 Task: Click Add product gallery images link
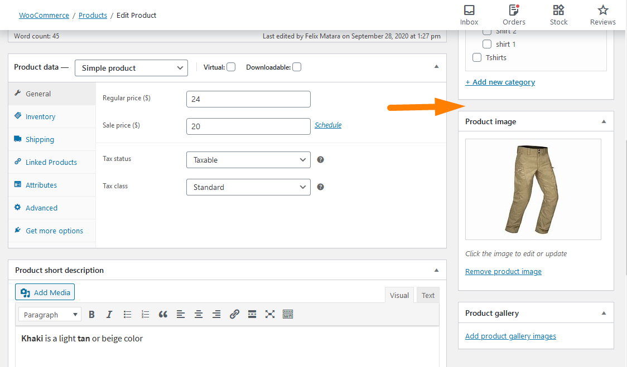[x=510, y=336]
